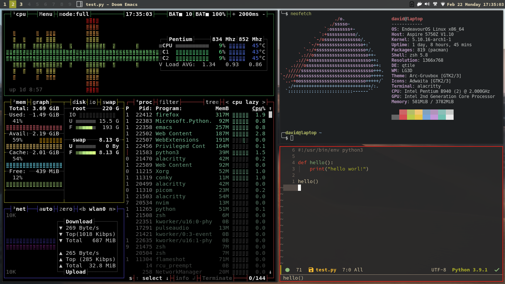
Task: Select the emacs process row
Action: [196, 127]
